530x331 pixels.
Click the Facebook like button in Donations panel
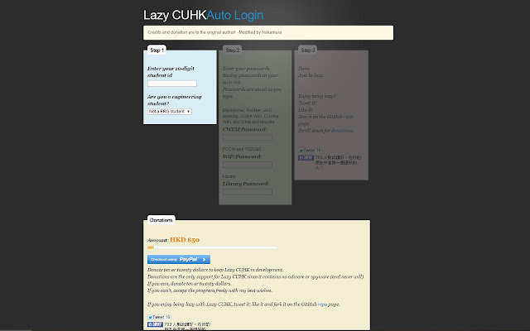[x=155, y=324]
